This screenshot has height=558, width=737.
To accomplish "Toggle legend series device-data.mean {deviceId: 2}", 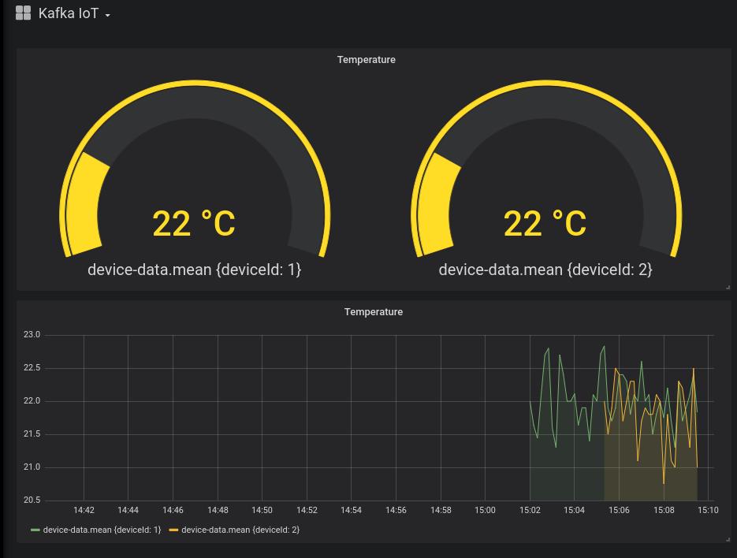I will pyautogui.click(x=240, y=530).
